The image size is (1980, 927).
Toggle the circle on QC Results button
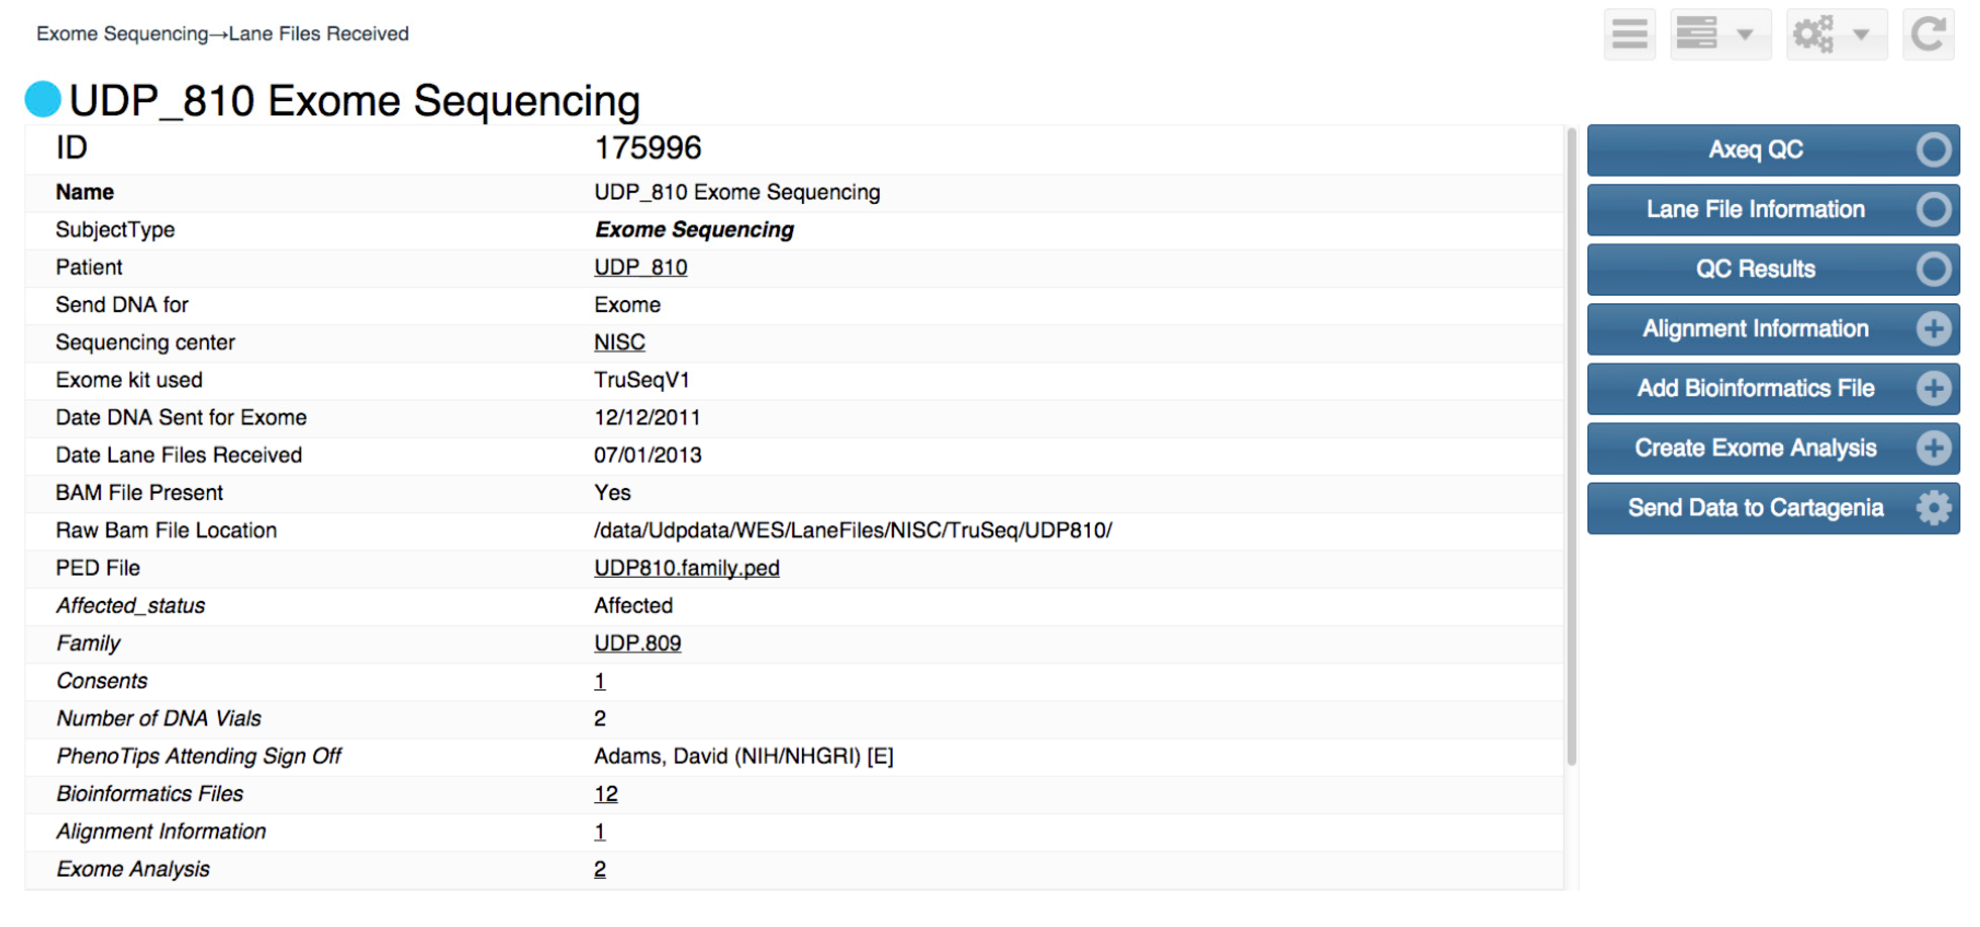coord(1932,269)
